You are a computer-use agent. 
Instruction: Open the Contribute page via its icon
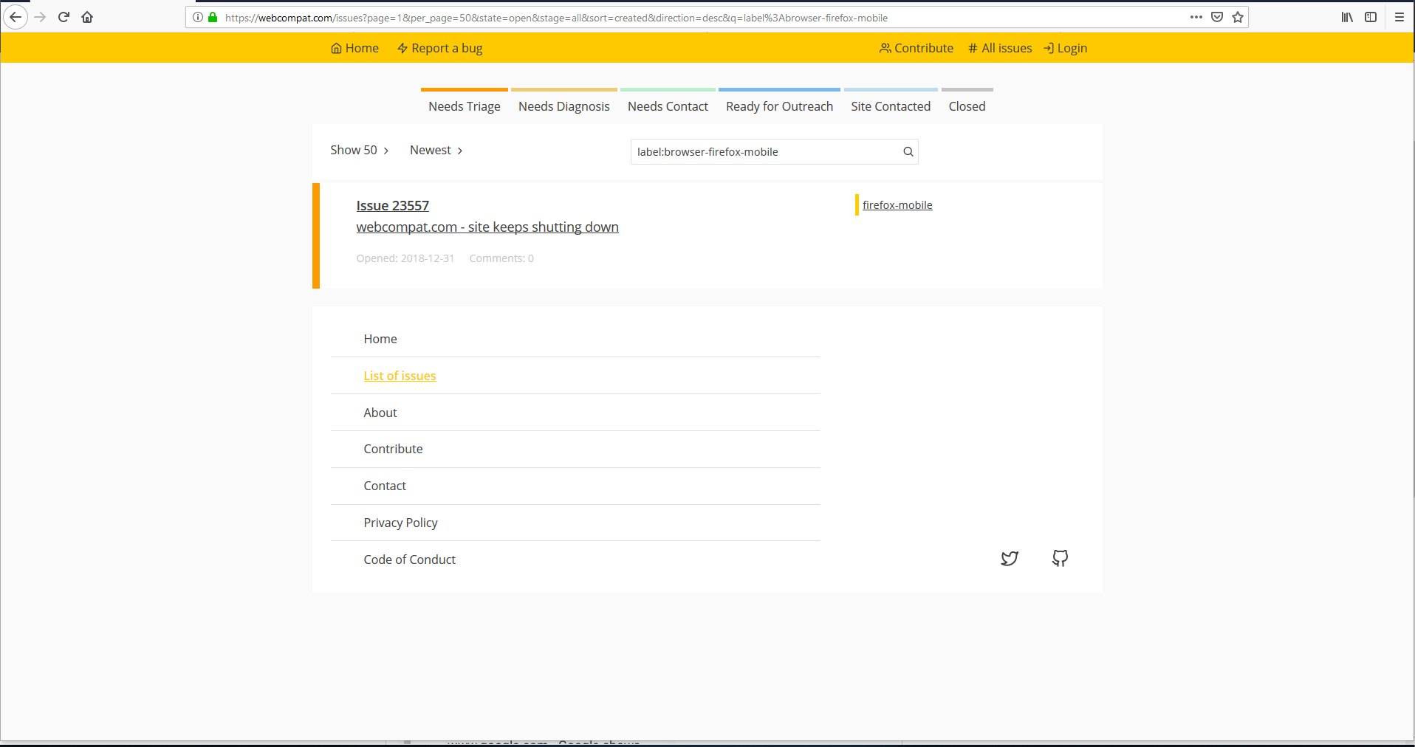885,48
